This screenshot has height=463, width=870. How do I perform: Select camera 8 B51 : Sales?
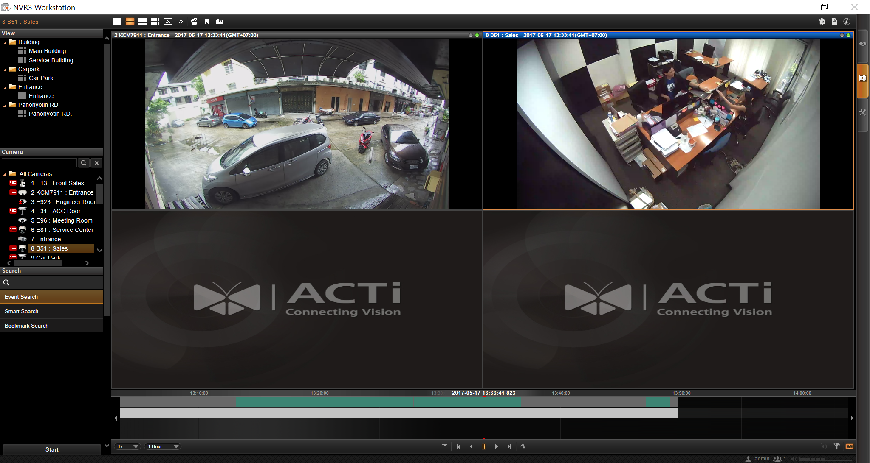[x=61, y=248]
